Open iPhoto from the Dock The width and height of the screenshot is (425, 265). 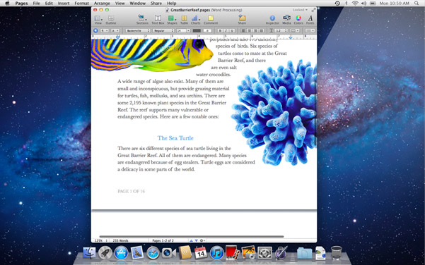coord(248,252)
